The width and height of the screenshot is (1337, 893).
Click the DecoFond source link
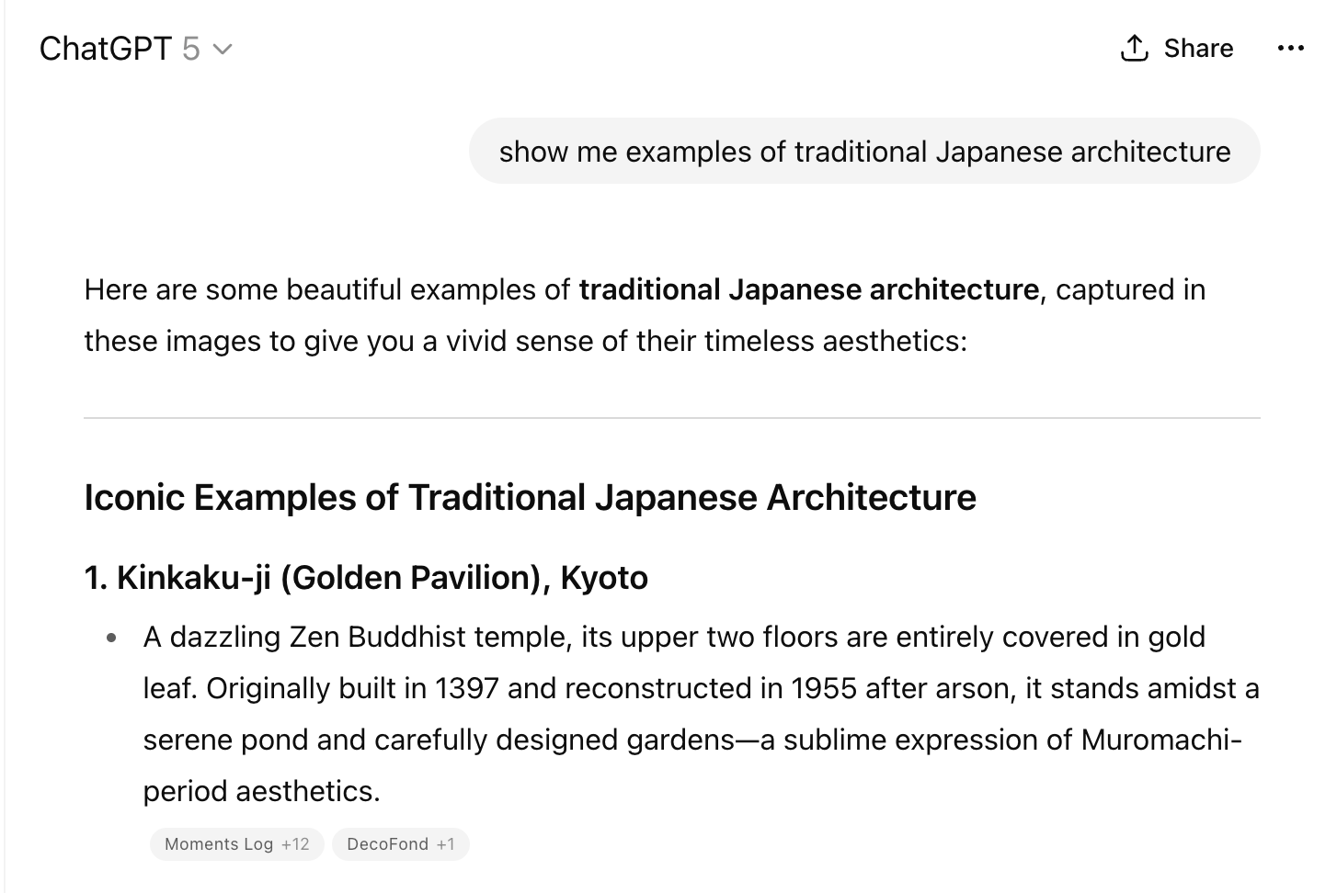pos(401,843)
